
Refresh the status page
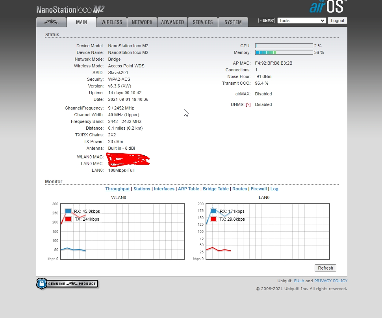click(x=325, y=268)
